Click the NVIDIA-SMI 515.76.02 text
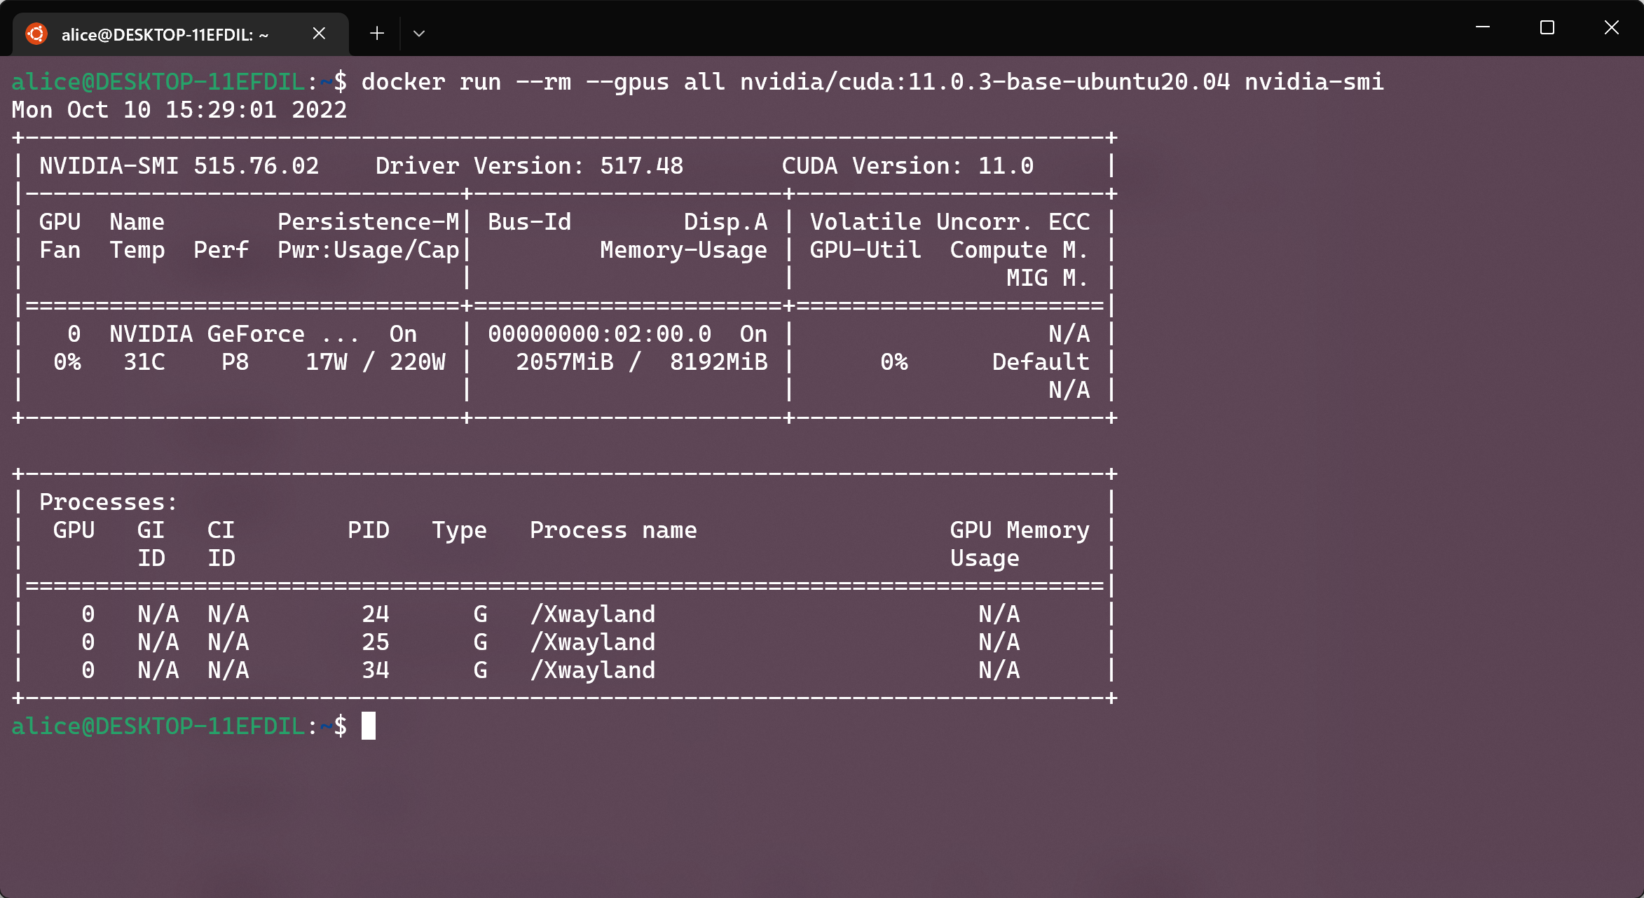 pyautogui.click(x=179, y=165)
